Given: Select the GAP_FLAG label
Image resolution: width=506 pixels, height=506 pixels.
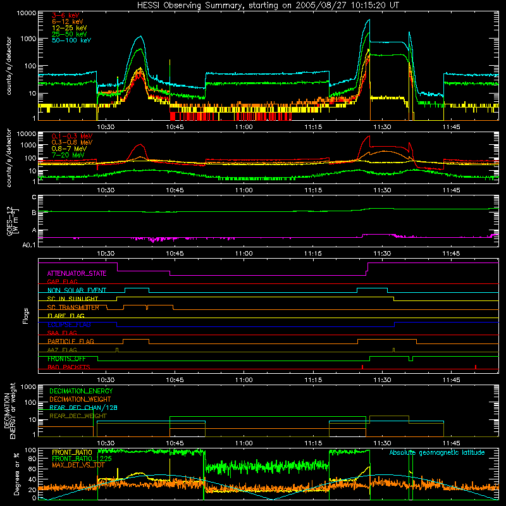Looking at the screenshot, I should point(62,281).
